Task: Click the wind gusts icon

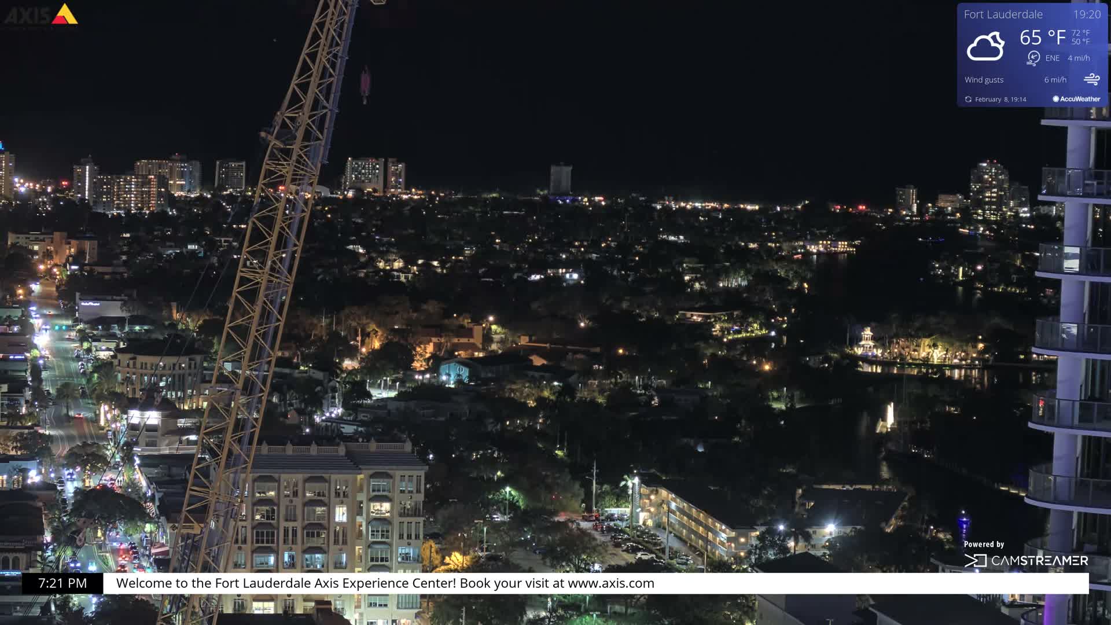Action: (x=1091, y=79)
